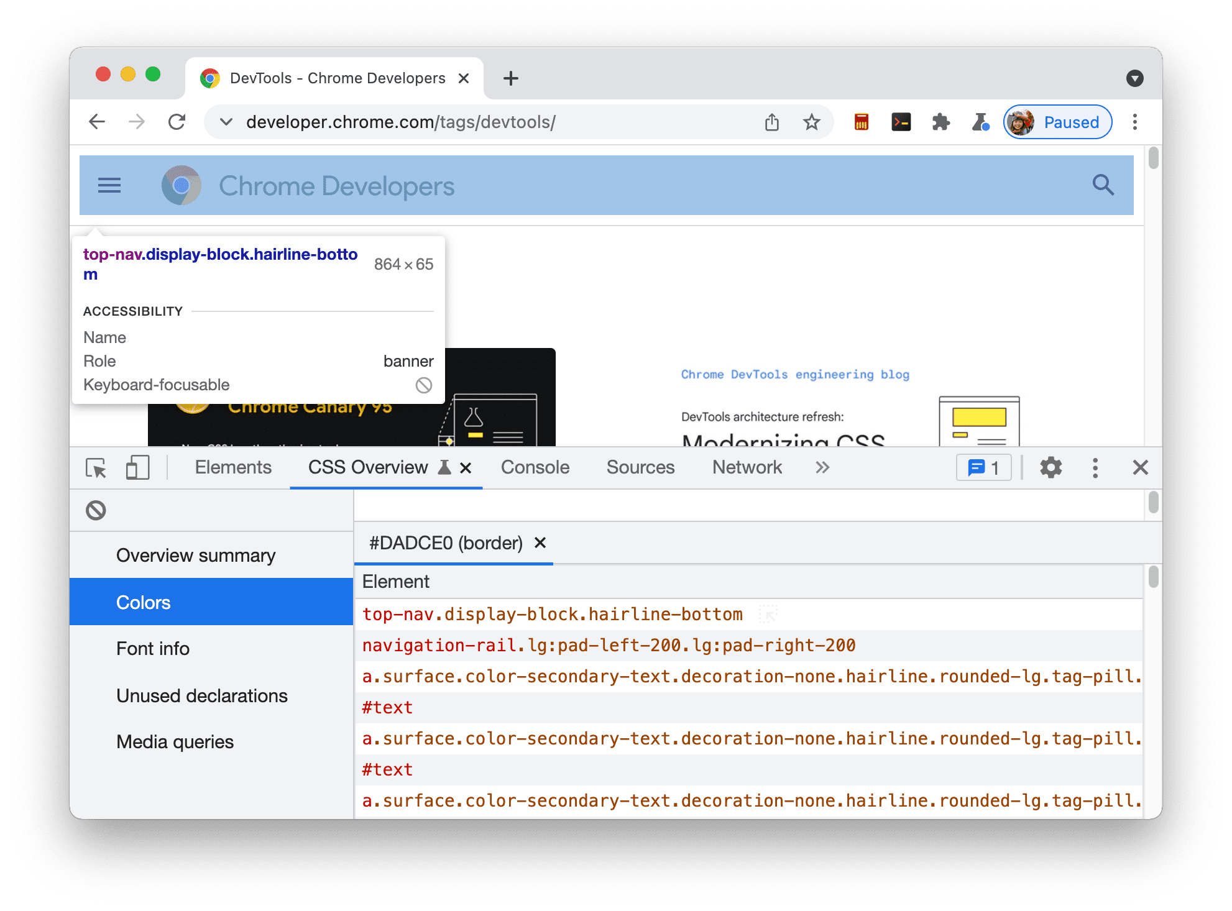This screenshot has height=911, width=1232.
Task: Expand the CSS Overview overflow menu chevron
Action: pyautogui.click(x=821, y=468)
